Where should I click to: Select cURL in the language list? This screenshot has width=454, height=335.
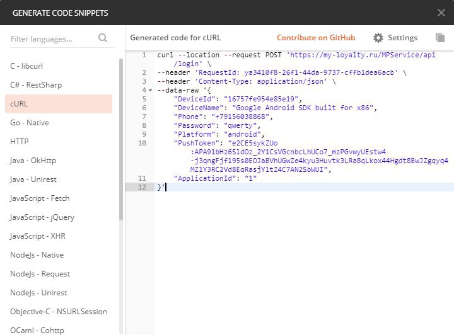[59, 104]
